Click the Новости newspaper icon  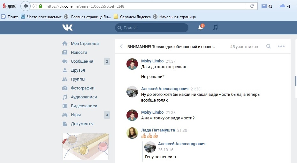point(65,52)
